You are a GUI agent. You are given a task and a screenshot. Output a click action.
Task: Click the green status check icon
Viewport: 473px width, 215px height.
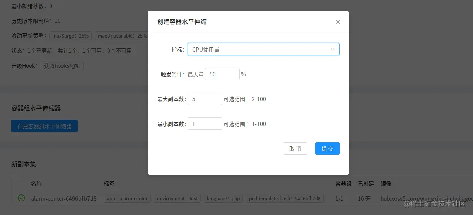21,198
